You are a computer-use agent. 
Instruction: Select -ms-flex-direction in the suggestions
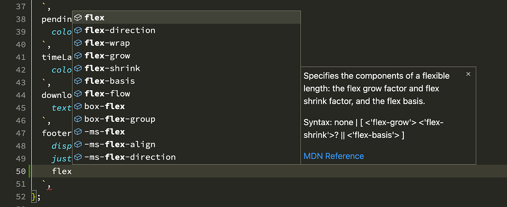click(130, 157)
